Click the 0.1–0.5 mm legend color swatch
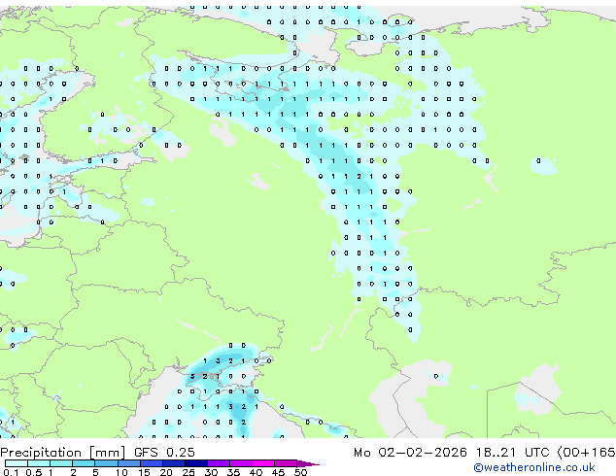The image size is (616, 476). pyautogui.click(x=17, y=463)
